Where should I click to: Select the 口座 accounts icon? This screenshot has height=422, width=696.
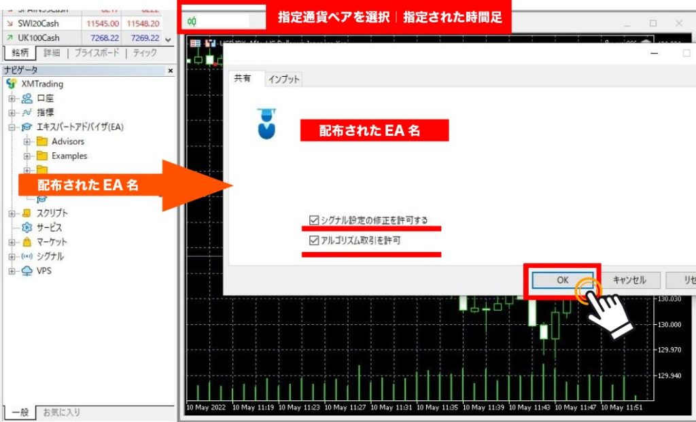(x=27, y=98)
